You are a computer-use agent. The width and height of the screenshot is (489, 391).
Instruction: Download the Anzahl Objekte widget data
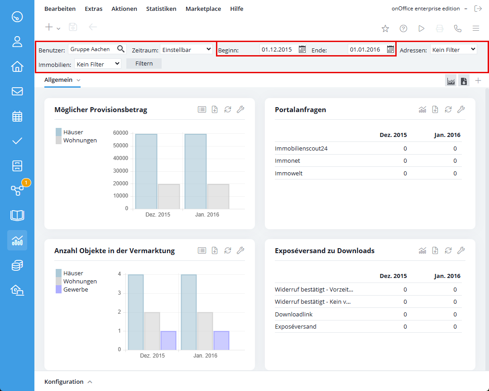coord(215,250)
